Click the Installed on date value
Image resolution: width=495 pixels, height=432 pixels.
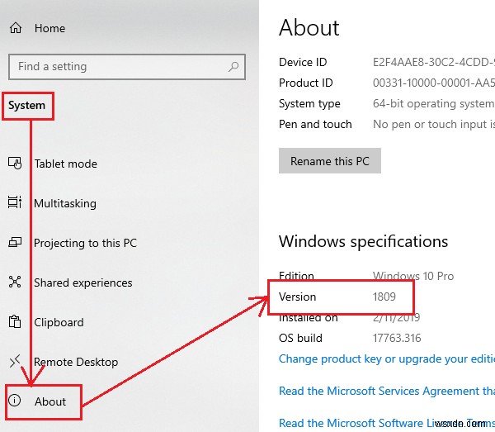point(397,318)
